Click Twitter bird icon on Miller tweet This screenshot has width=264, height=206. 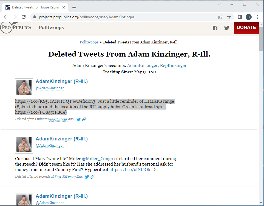[87, 177]
